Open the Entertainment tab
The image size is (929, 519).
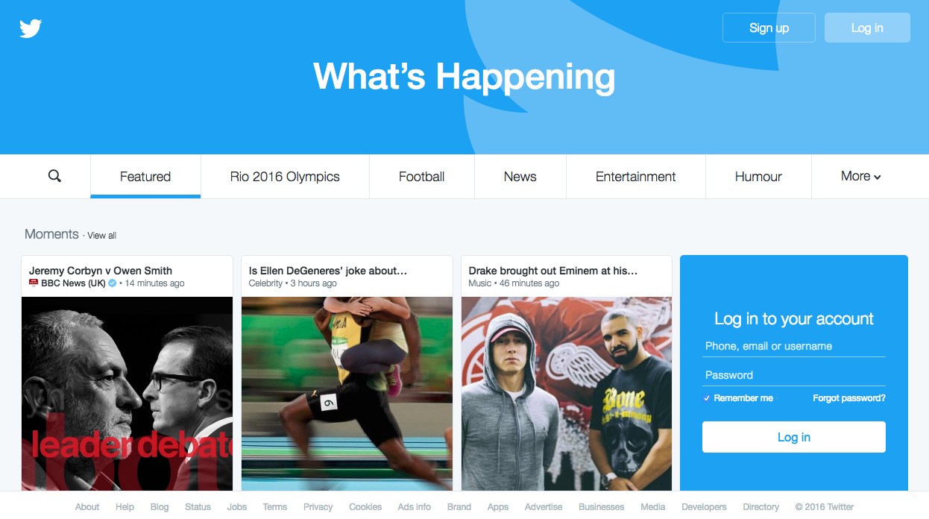click(635, 177)
